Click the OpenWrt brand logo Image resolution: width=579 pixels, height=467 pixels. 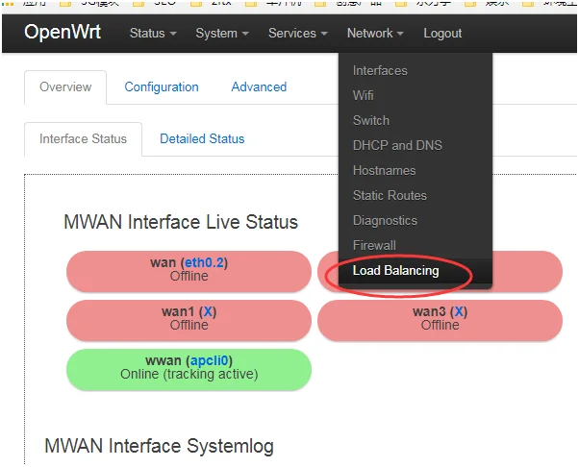tap(63, 32)
